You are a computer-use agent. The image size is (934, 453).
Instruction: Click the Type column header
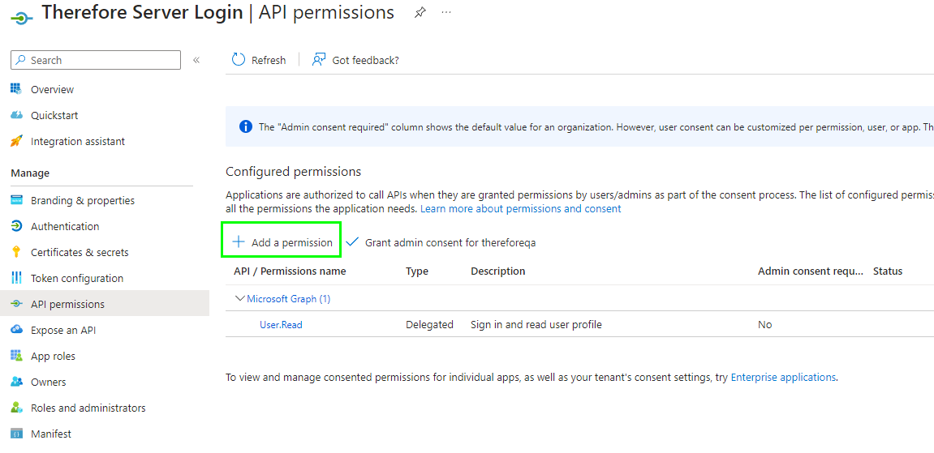pyautogui.click(x=417, y=271)
